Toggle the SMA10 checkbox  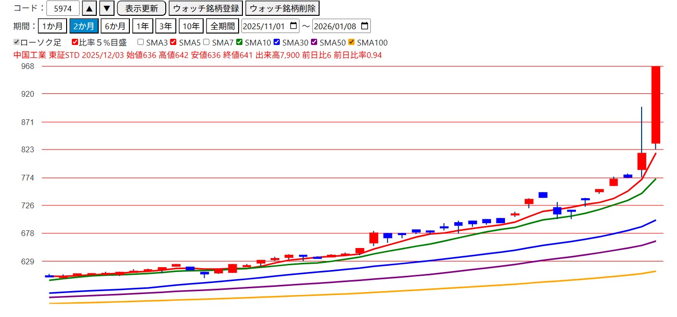239,42
